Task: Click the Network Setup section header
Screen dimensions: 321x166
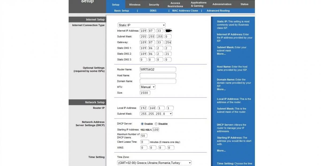Action: (87, 102)
